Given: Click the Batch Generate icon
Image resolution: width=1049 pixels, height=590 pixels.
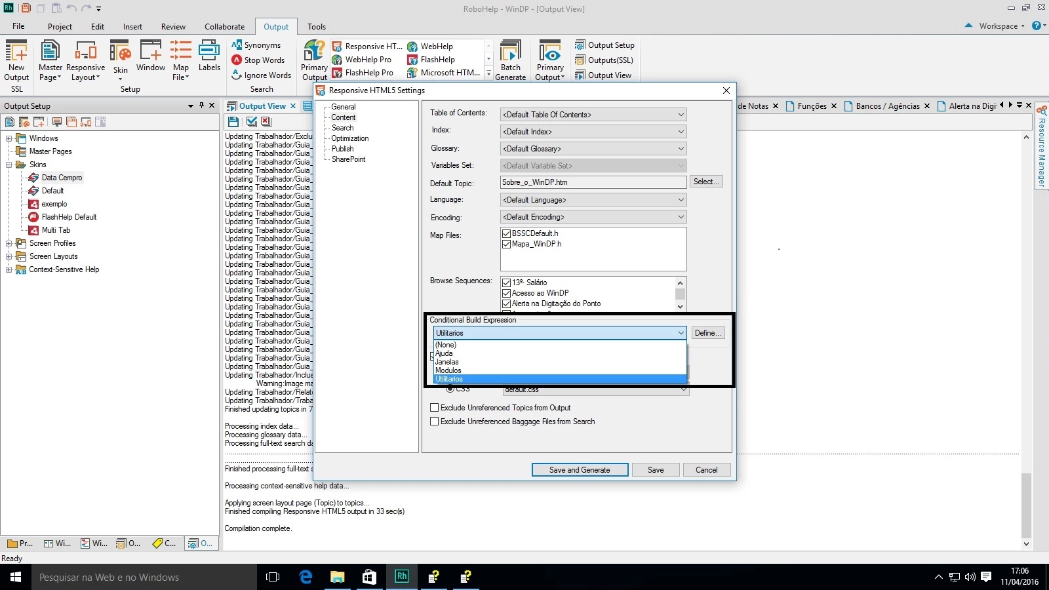Looking at the screenshot, I should tap(511, 60).
